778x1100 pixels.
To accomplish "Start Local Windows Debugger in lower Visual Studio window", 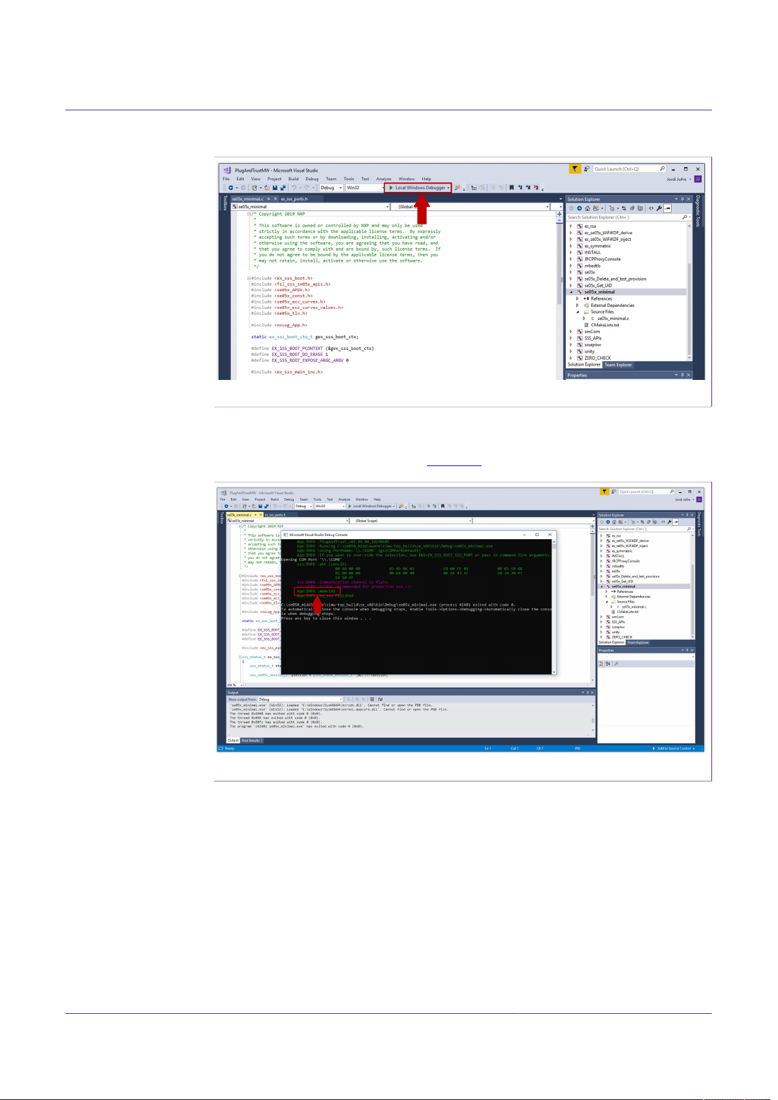I will click(372, 506).
